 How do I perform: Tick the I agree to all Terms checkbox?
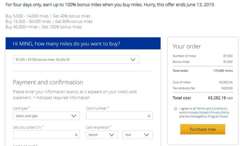pos(175,109)
